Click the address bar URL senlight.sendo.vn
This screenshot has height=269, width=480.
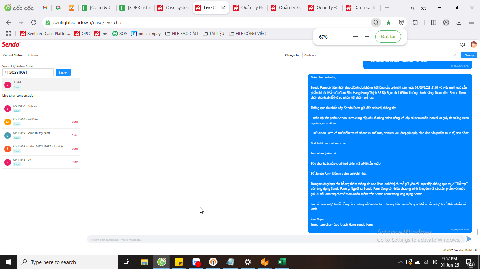point(88,22)
